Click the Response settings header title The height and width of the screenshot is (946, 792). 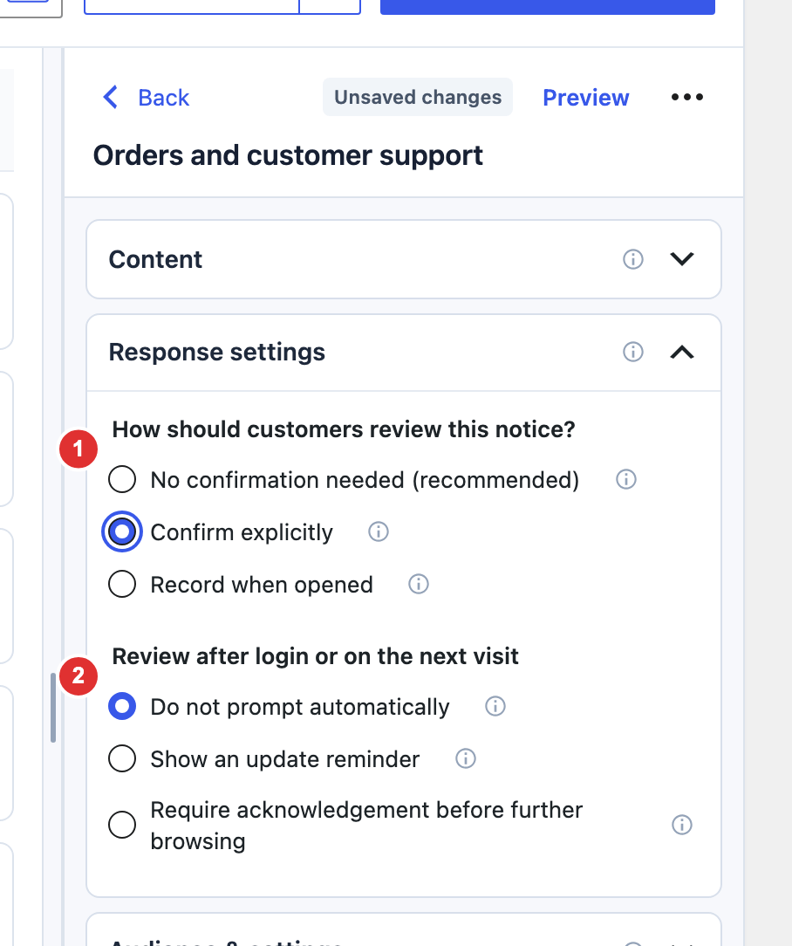(x=216, y=352)
